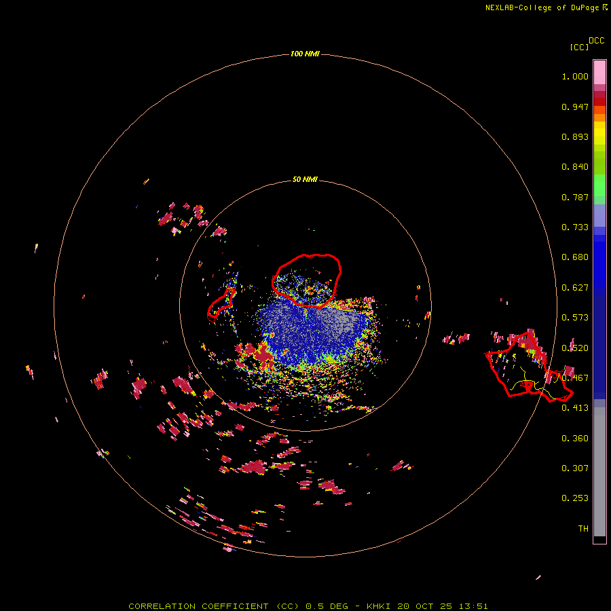Viewport: 611px width, 611px height.
Task: Click the 0.413 legend value
Action: pos(575,408)
